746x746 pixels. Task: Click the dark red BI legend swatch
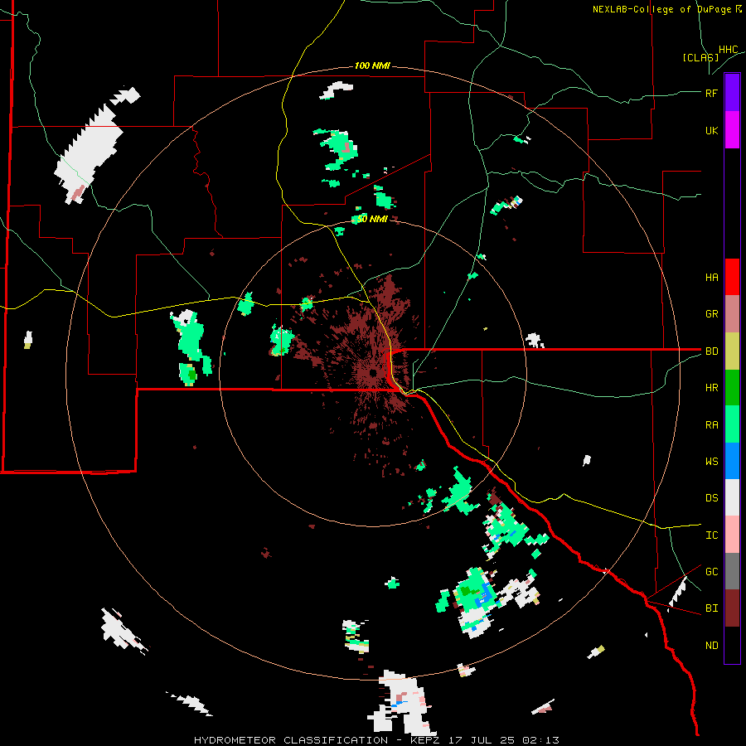(x=732, y=608)
